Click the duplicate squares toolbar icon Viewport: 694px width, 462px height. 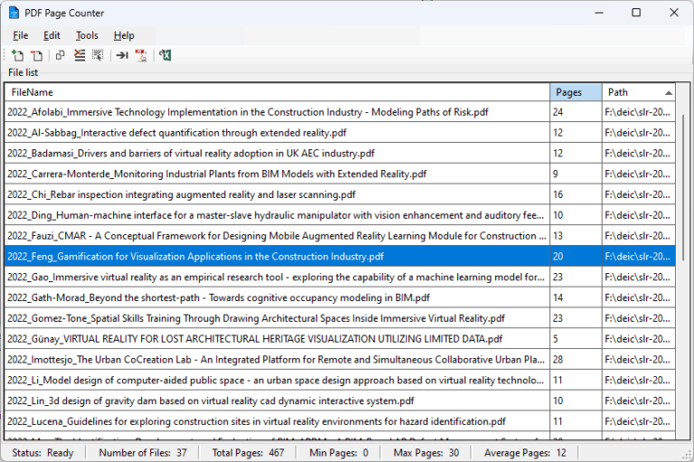pos(60,55)
